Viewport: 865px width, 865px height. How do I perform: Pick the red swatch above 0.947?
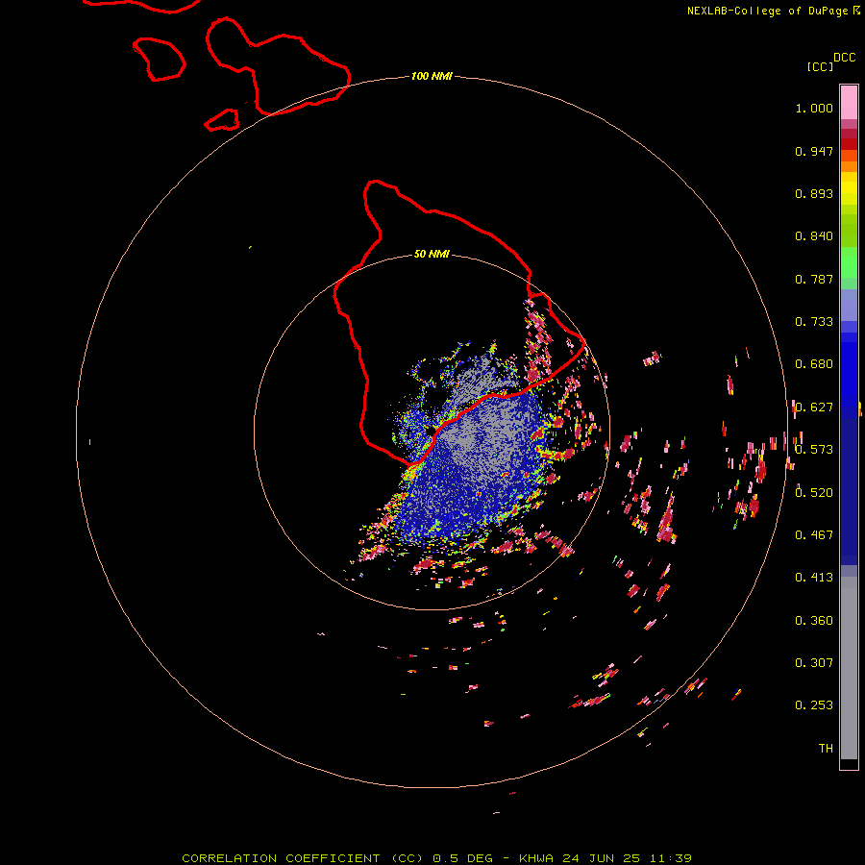[x=849, y=144]
